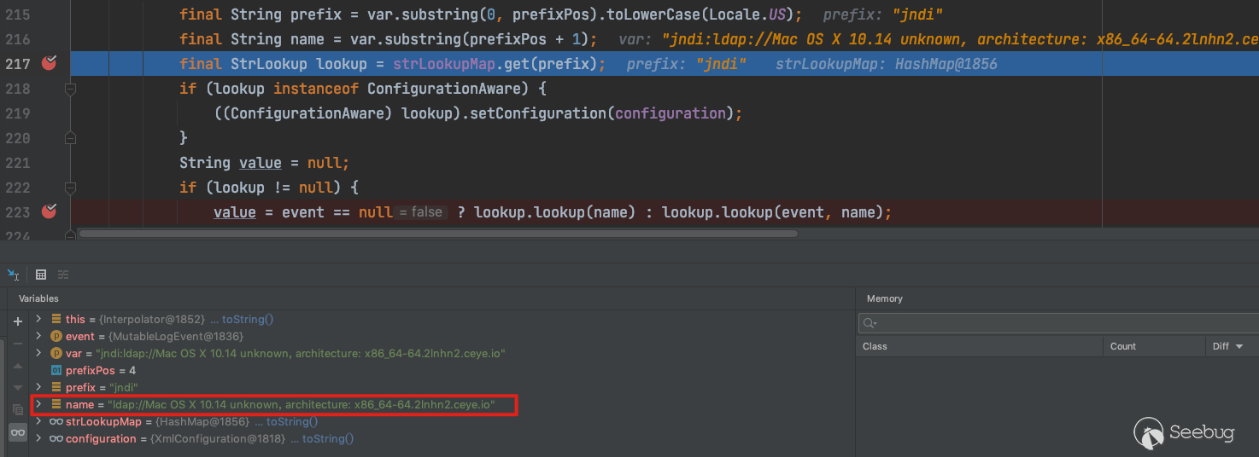Click the Count column header
1259x457 pixels.
click(x=1122, y=346)
